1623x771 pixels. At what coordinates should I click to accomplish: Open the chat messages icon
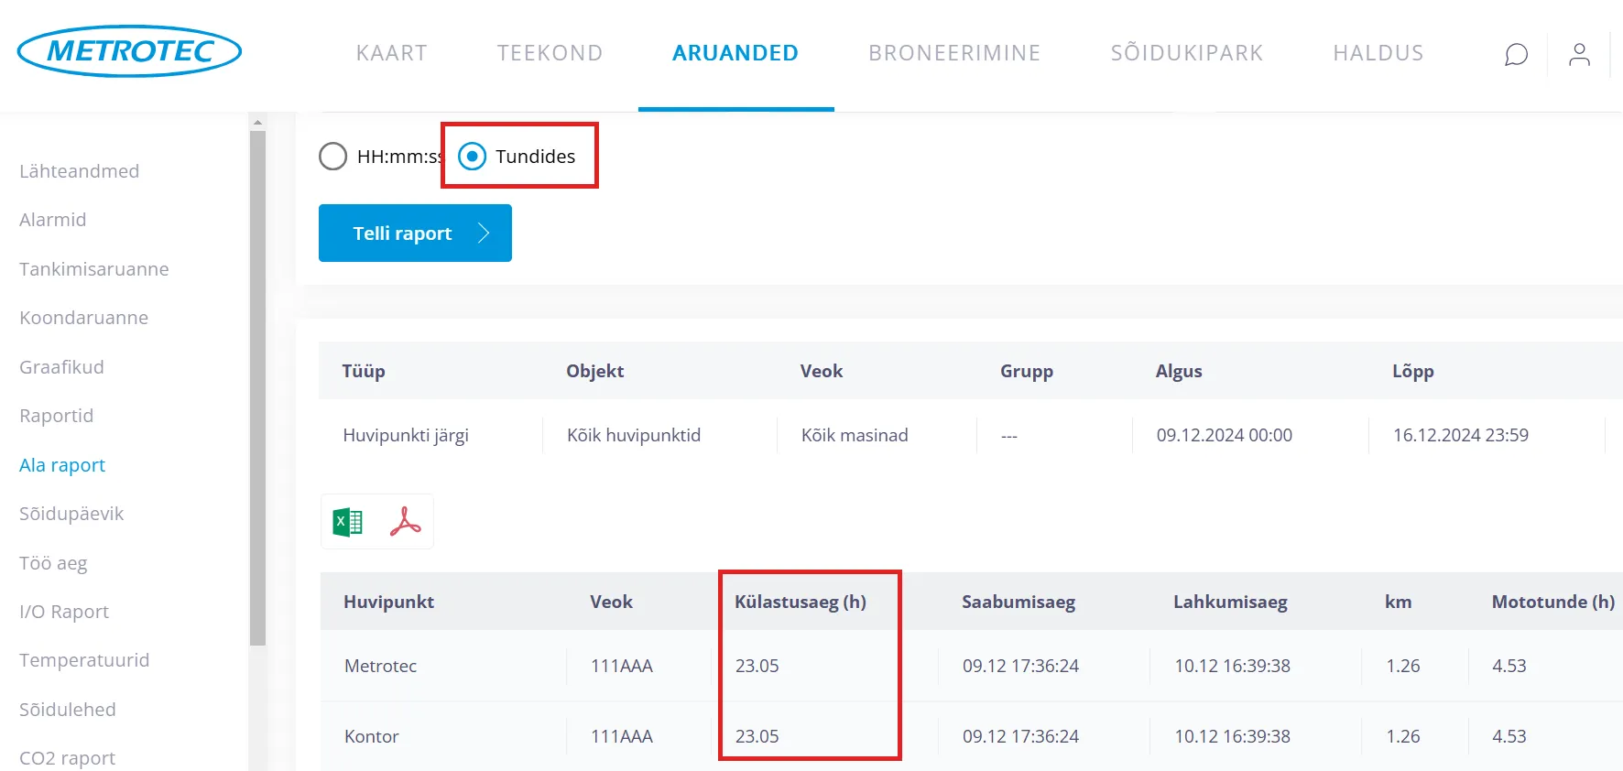tap(1516, 55)
